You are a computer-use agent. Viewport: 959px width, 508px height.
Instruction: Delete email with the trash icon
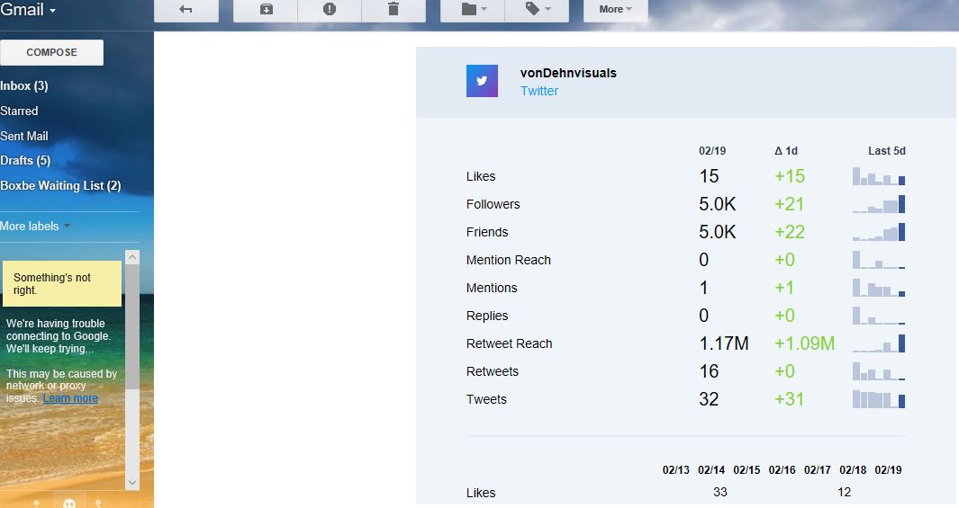pyautogui.click(x=393, y=10)
